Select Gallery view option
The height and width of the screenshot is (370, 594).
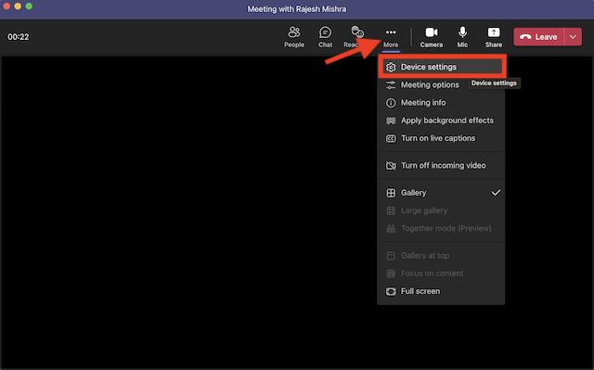pyautogui.click(x=441, y=193)
